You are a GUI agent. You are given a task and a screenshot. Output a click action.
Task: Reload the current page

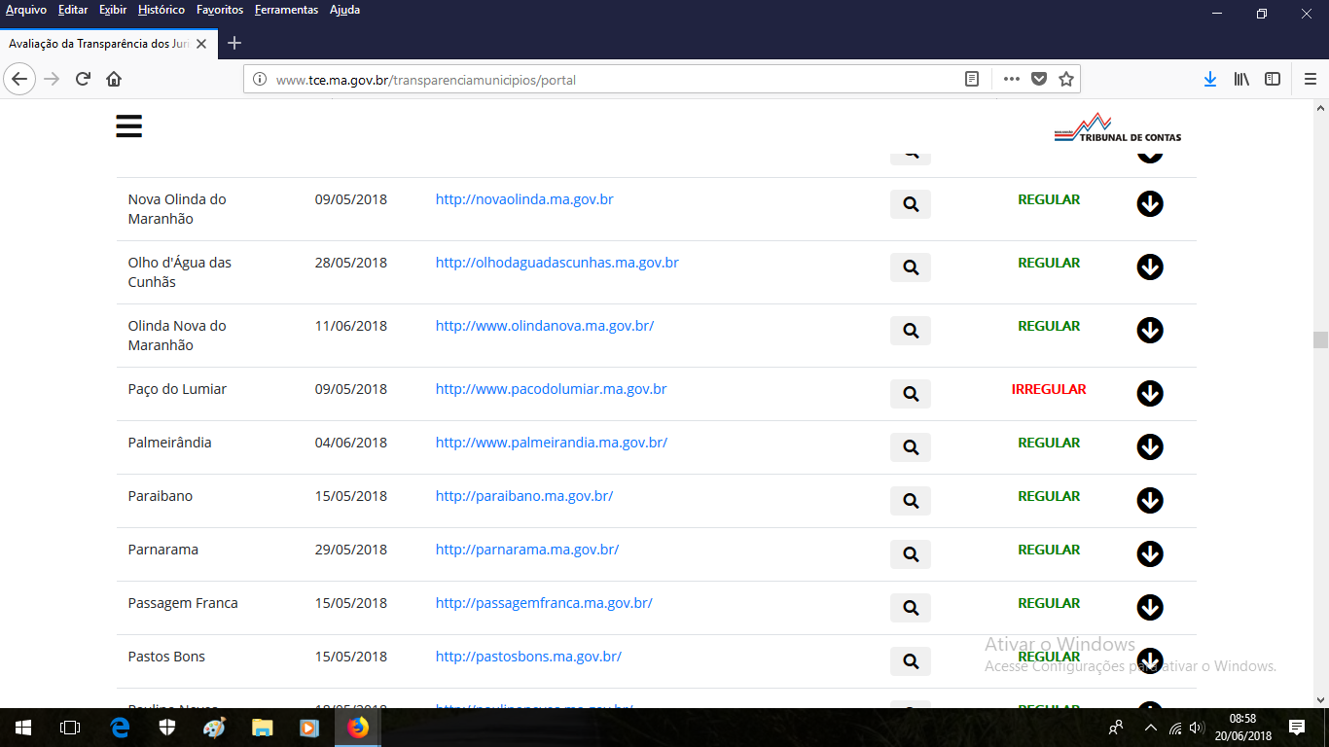pyautogui.click(x=83, y=79)
